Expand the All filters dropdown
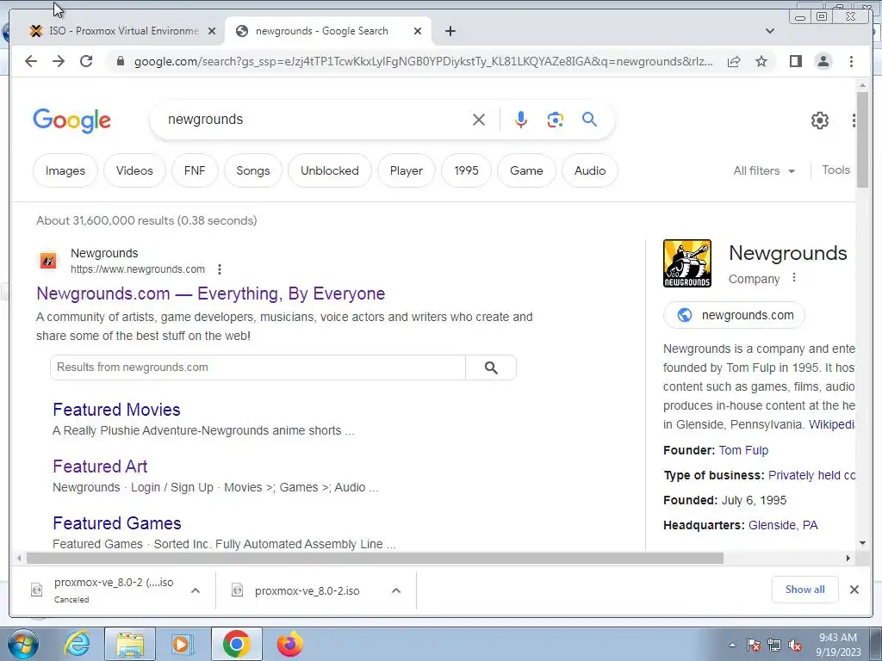Viewport: 882px width, 661px height. coord(764,171)
